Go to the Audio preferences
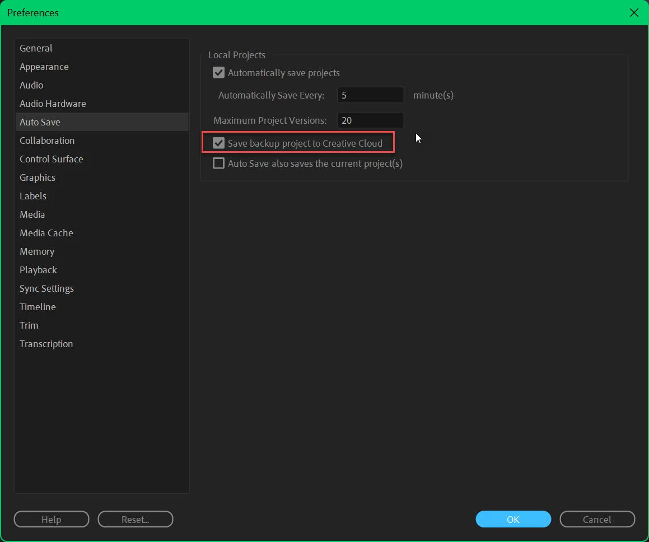 pos(102,85)
